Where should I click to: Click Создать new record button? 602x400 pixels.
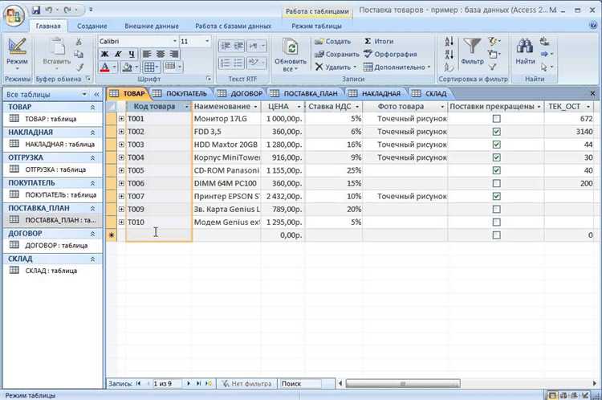[332, 42]
